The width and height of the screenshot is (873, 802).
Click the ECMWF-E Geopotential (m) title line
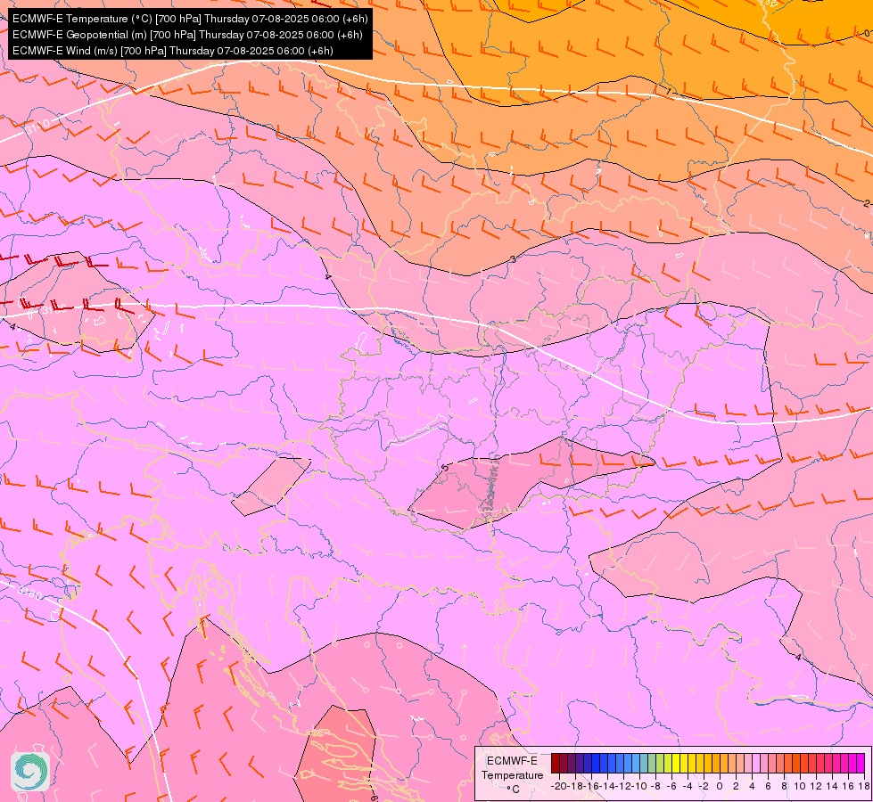(187, 35)
